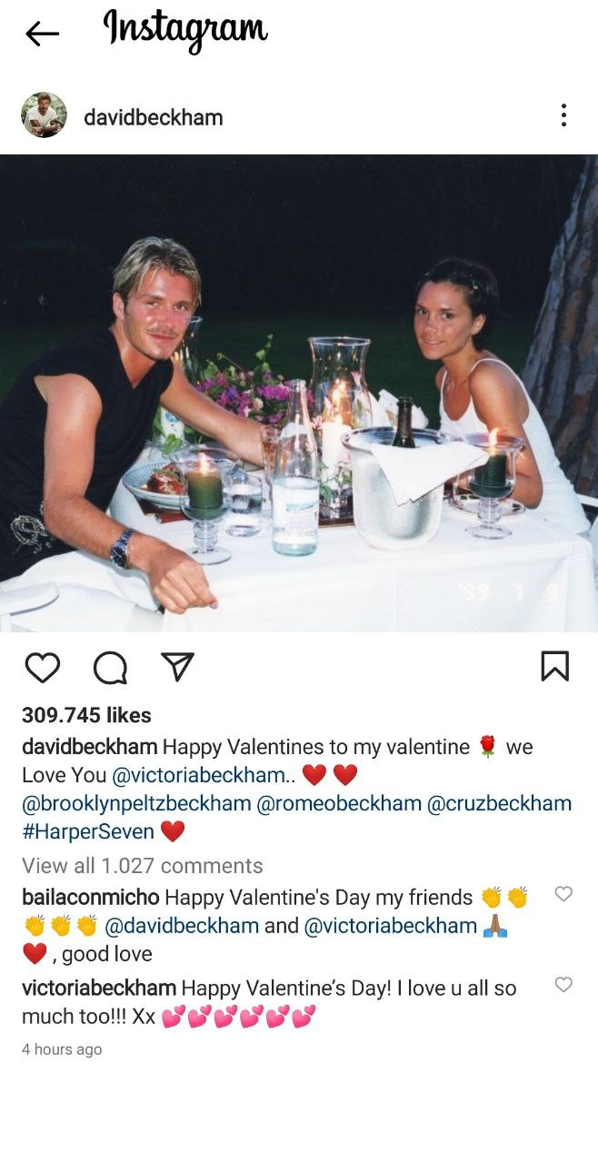Like the post with heart icon
Screen dimensions: 598x1163
42,668
